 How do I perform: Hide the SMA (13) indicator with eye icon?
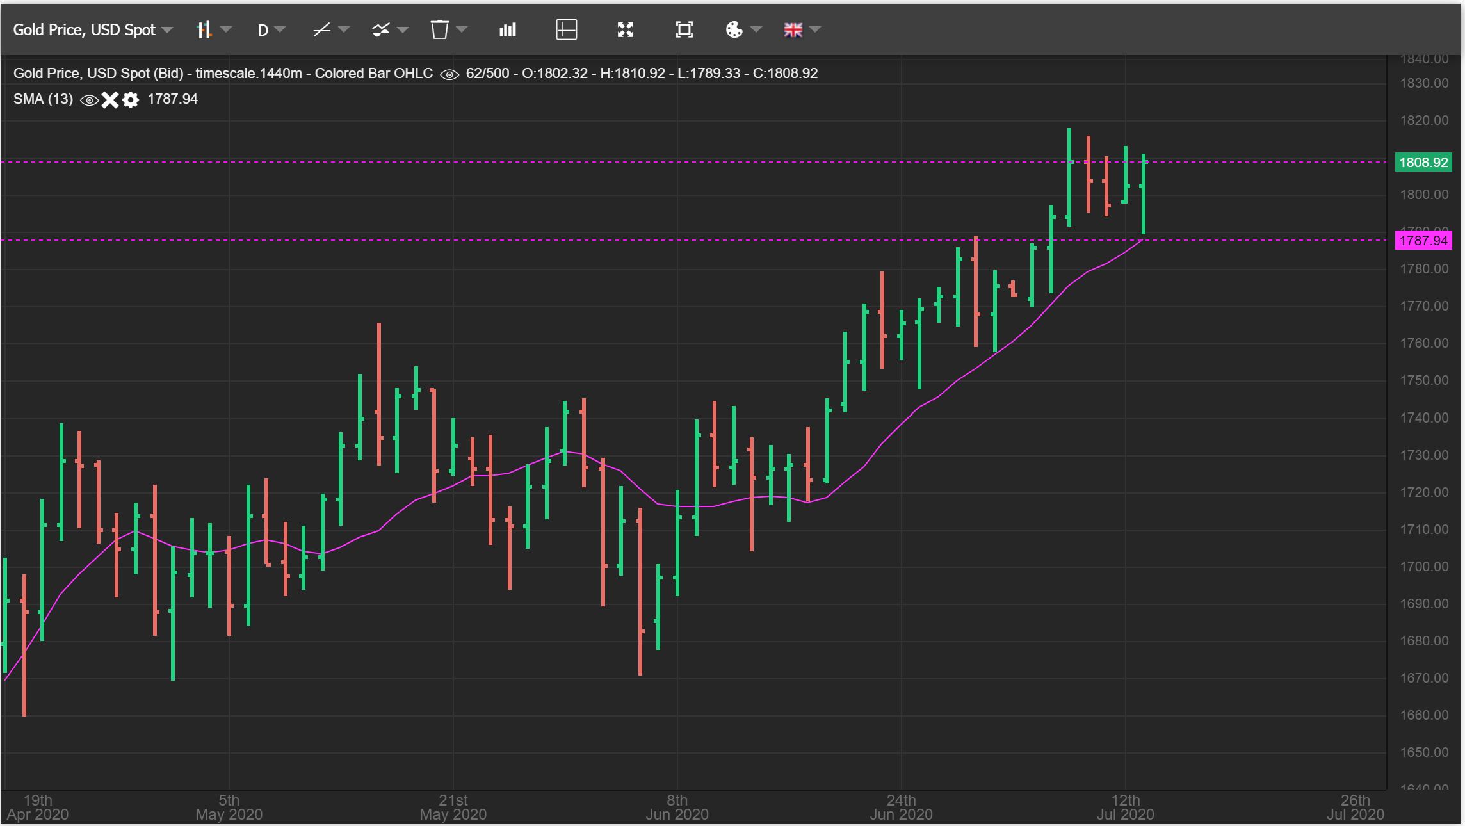point(89,100)
